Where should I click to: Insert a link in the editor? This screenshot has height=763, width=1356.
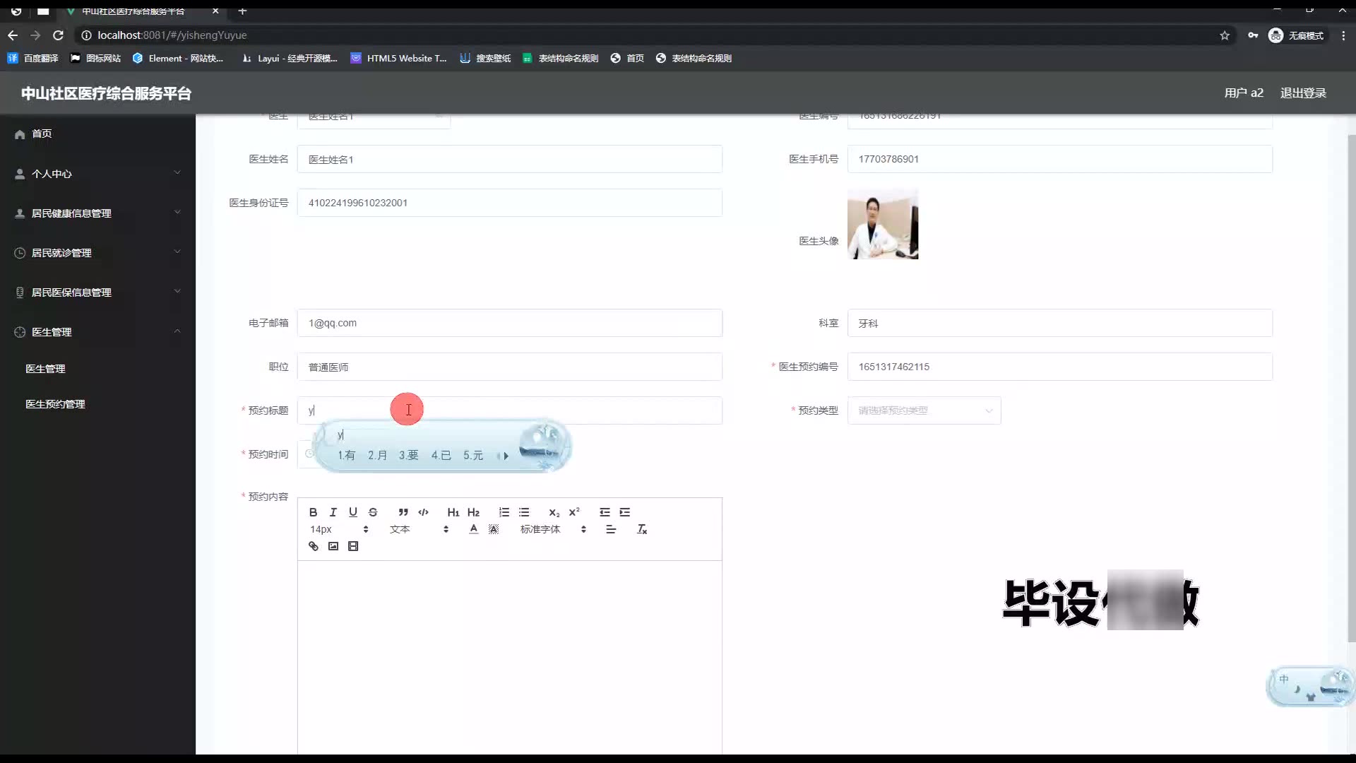point(314,546)
